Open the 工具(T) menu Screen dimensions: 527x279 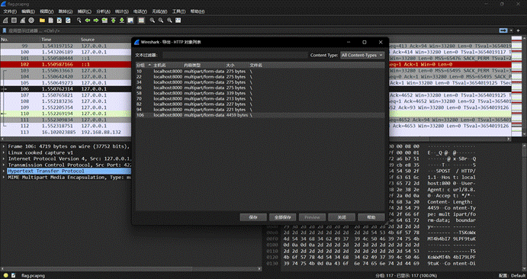tap(178, 11)
